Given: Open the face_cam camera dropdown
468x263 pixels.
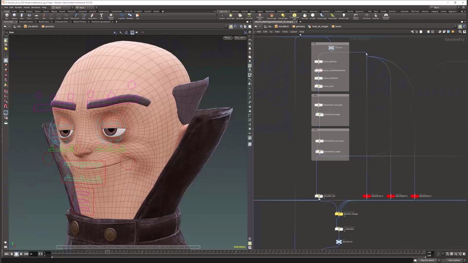Looking at the screenshot, I should [x=240, y=38].
